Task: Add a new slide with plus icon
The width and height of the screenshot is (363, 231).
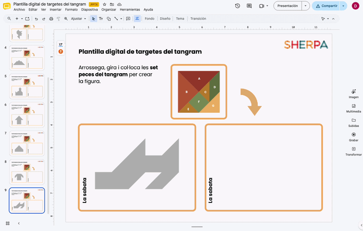Action: pyautogui.click(x=17, y=19)
